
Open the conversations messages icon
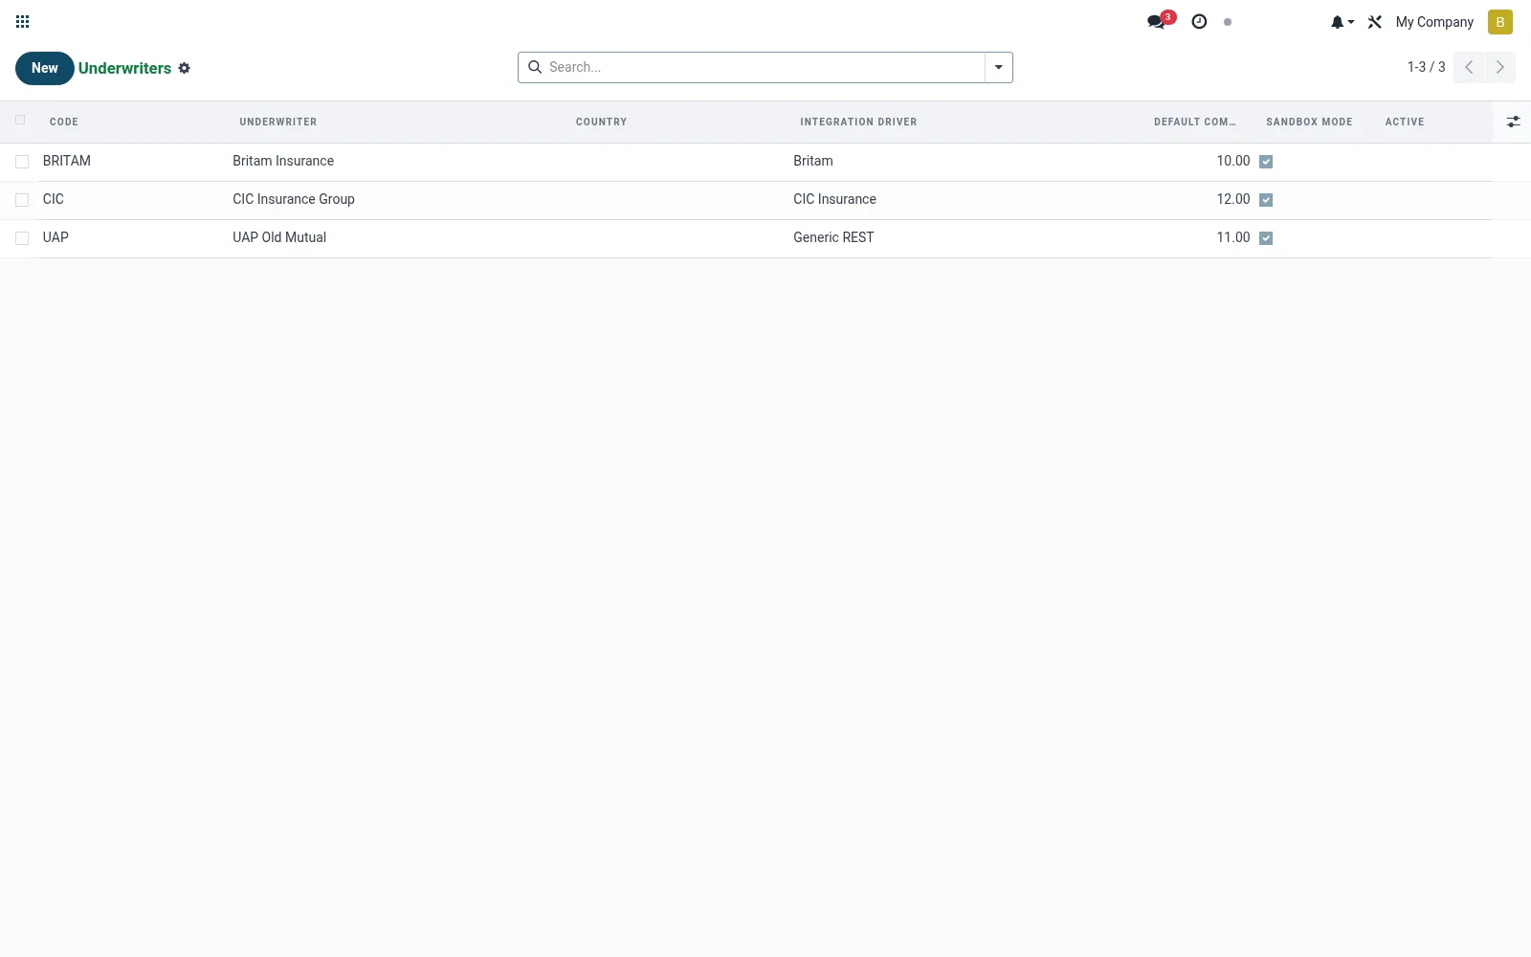(x=1157, y=22)
